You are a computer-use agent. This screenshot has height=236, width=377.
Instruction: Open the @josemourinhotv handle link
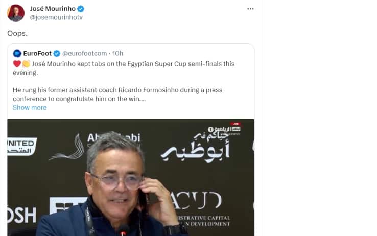[56, 17]
